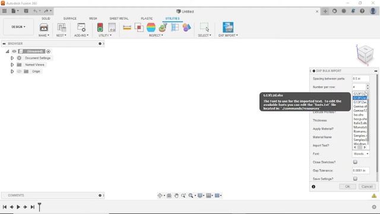This screenshot has width=380, height=214.
Task: Switch to the SHEET METAL tab
Action: pos(119,18)
